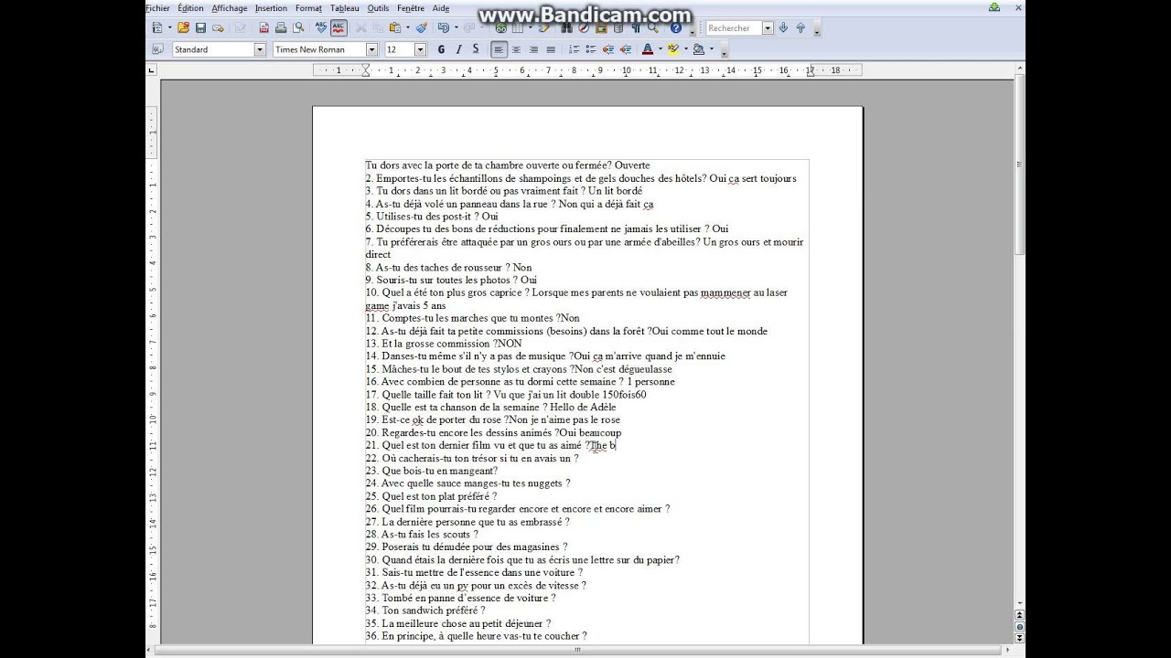Viewport: 1171px width, 658px height.
Task: Open the Insertion menu
Action: pyautogui.click(x=271, y=8)
